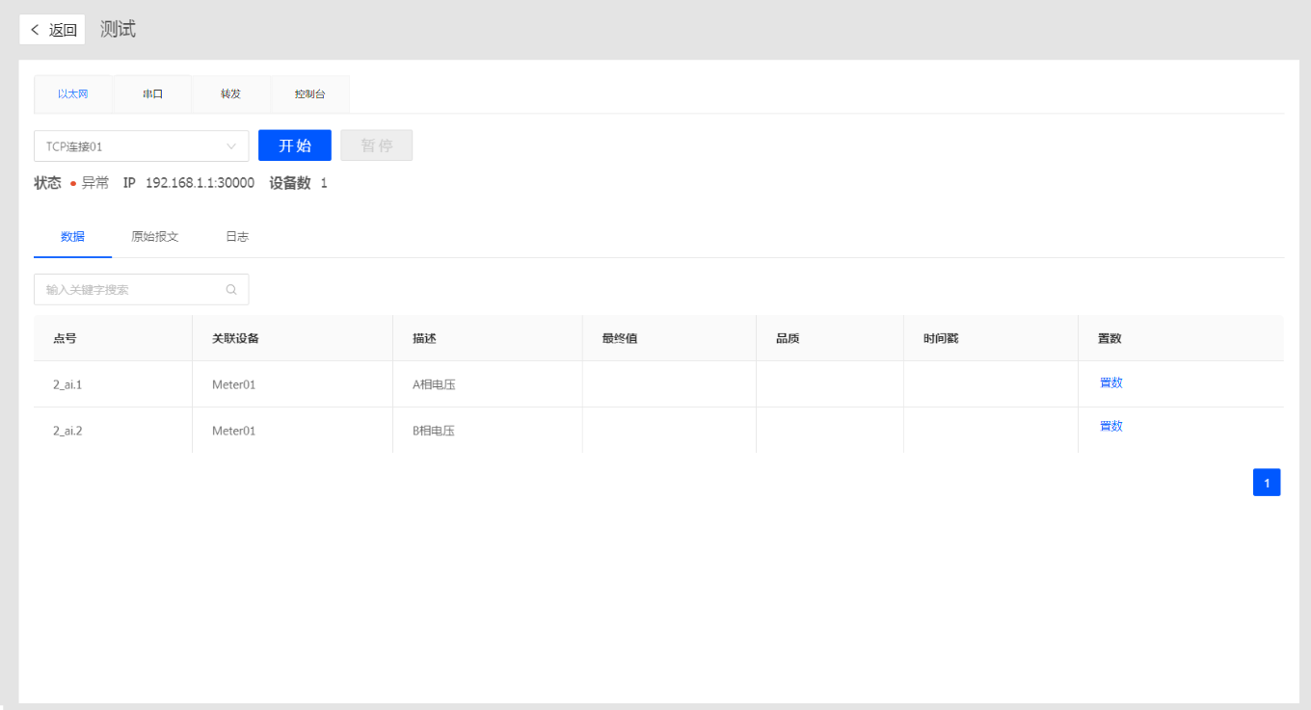Click the 设备数 label
The width and height of the screenshot is (1311, 710).
coord(290,183)
